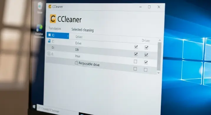Screen dimensions: 211x115
Task: Click the scrollbar down arrow in the list
Action: 159,73
